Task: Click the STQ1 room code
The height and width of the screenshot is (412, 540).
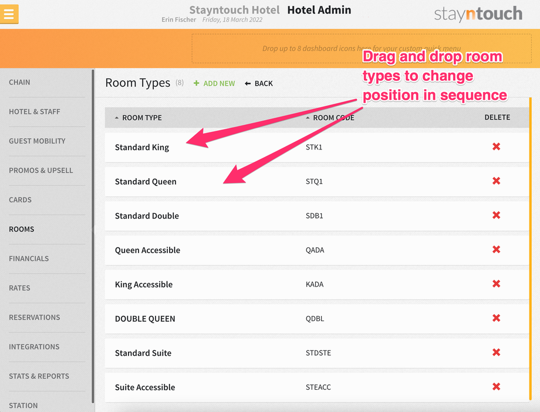Action: click(314, 182)
